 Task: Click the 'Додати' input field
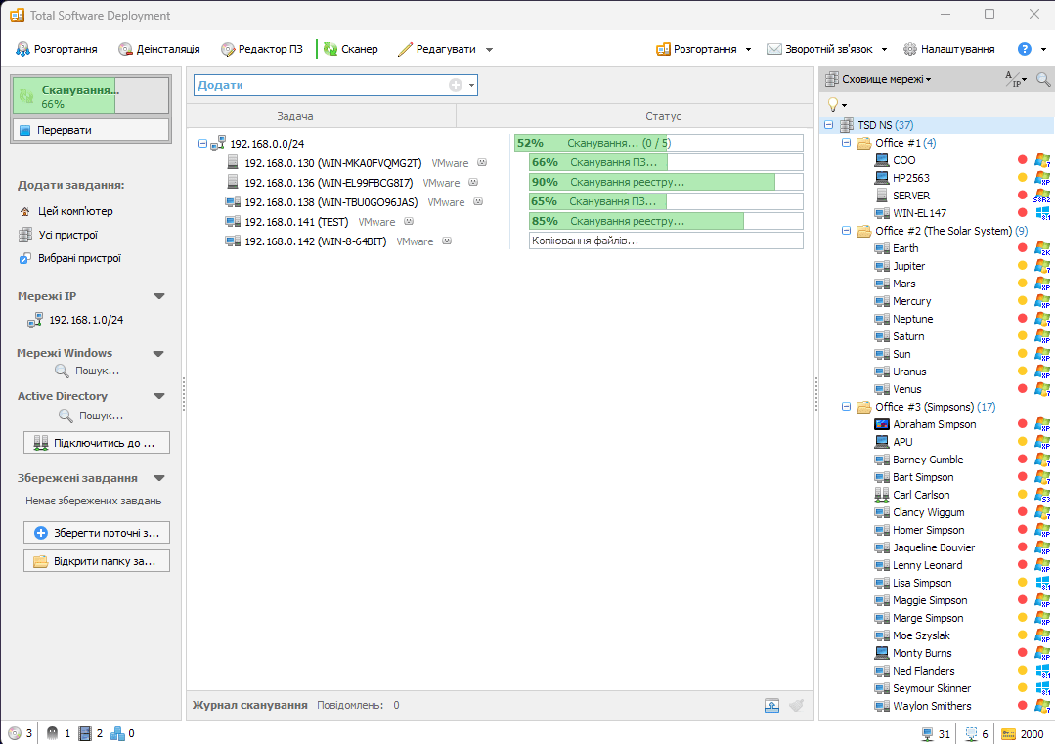[321, 85]
